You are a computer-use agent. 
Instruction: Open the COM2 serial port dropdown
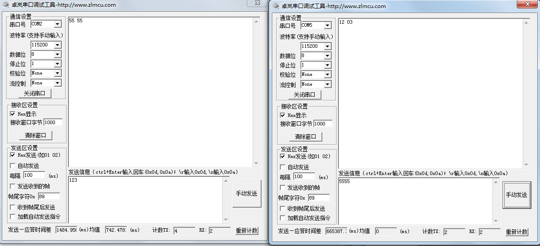tap(57, 24)
